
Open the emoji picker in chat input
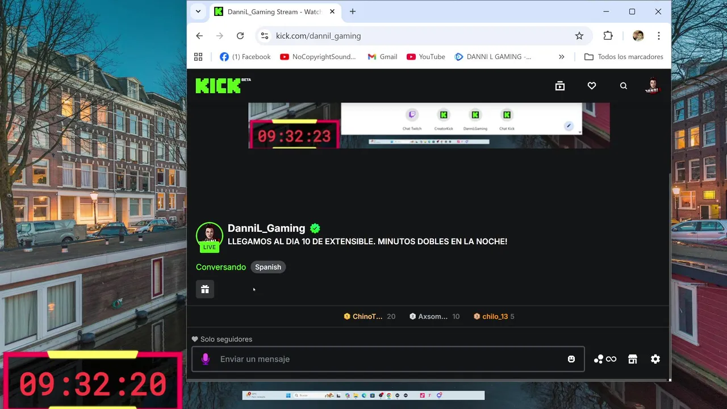(x=571, y=359)
